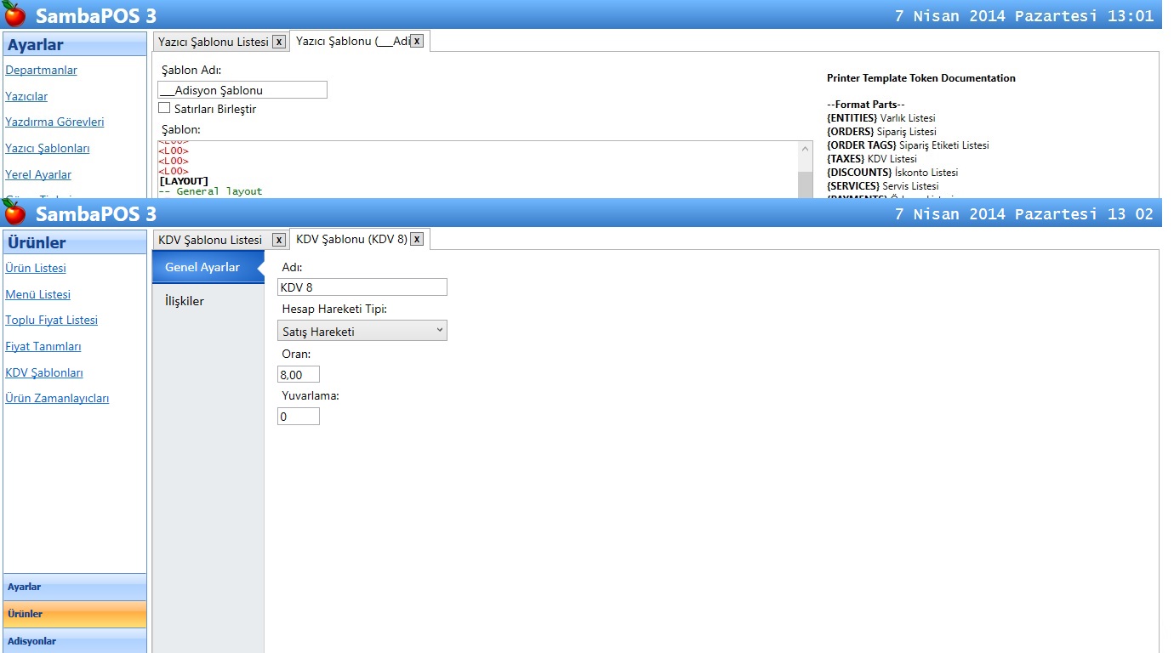Open the Departmanlar link in Ayarlar
The width and height of the screenshot is (1174, 653).
[x=42, y=70]
